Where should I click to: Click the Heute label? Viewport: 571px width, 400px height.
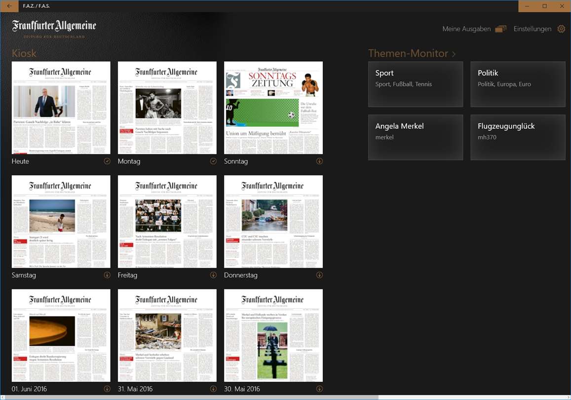coord(20,161)
